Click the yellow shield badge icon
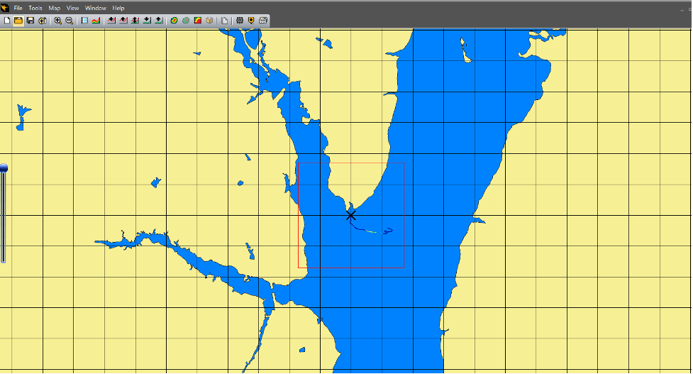 click(x=251, y=21)
